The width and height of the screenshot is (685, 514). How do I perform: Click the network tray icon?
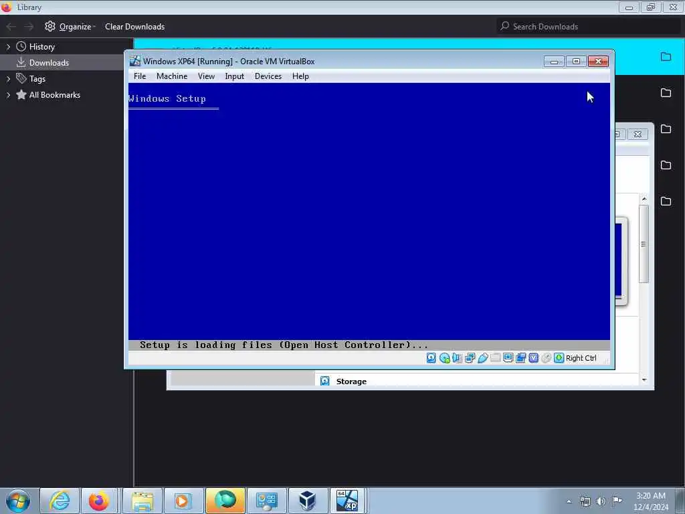[x=585, y=501]
